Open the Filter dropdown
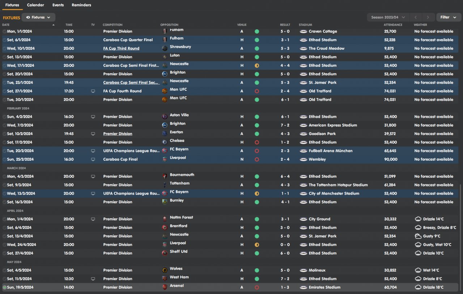This screenshot has height=294, width=463. (448, 17)
